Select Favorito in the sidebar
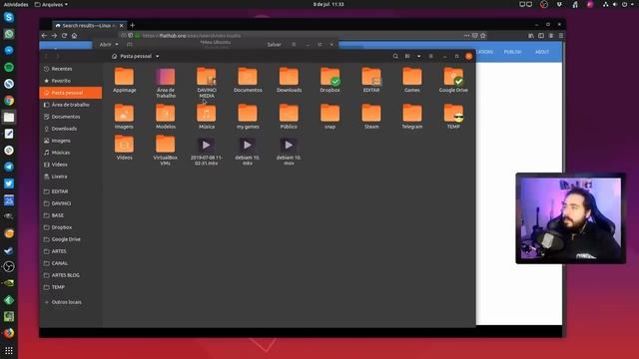639x359 pixels. point(71,81)
